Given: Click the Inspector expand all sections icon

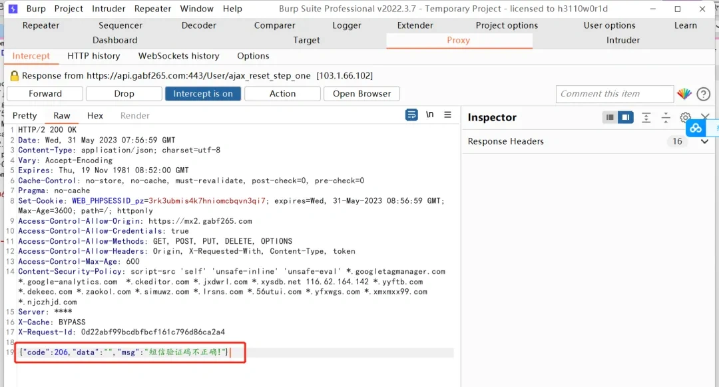Looking at the screenshot, I should pyautogui.click(x=646, y=117).
